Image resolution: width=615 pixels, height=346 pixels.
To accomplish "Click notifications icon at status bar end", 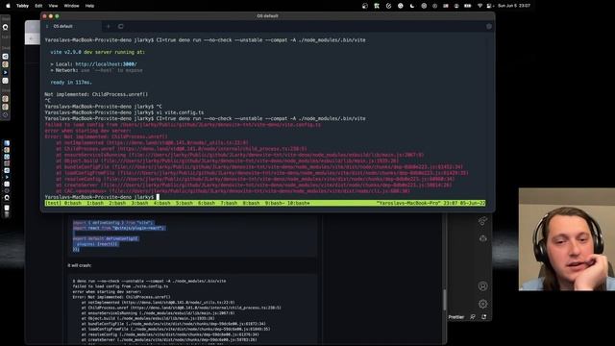I will pyautogui.click(x=484, y=317).
